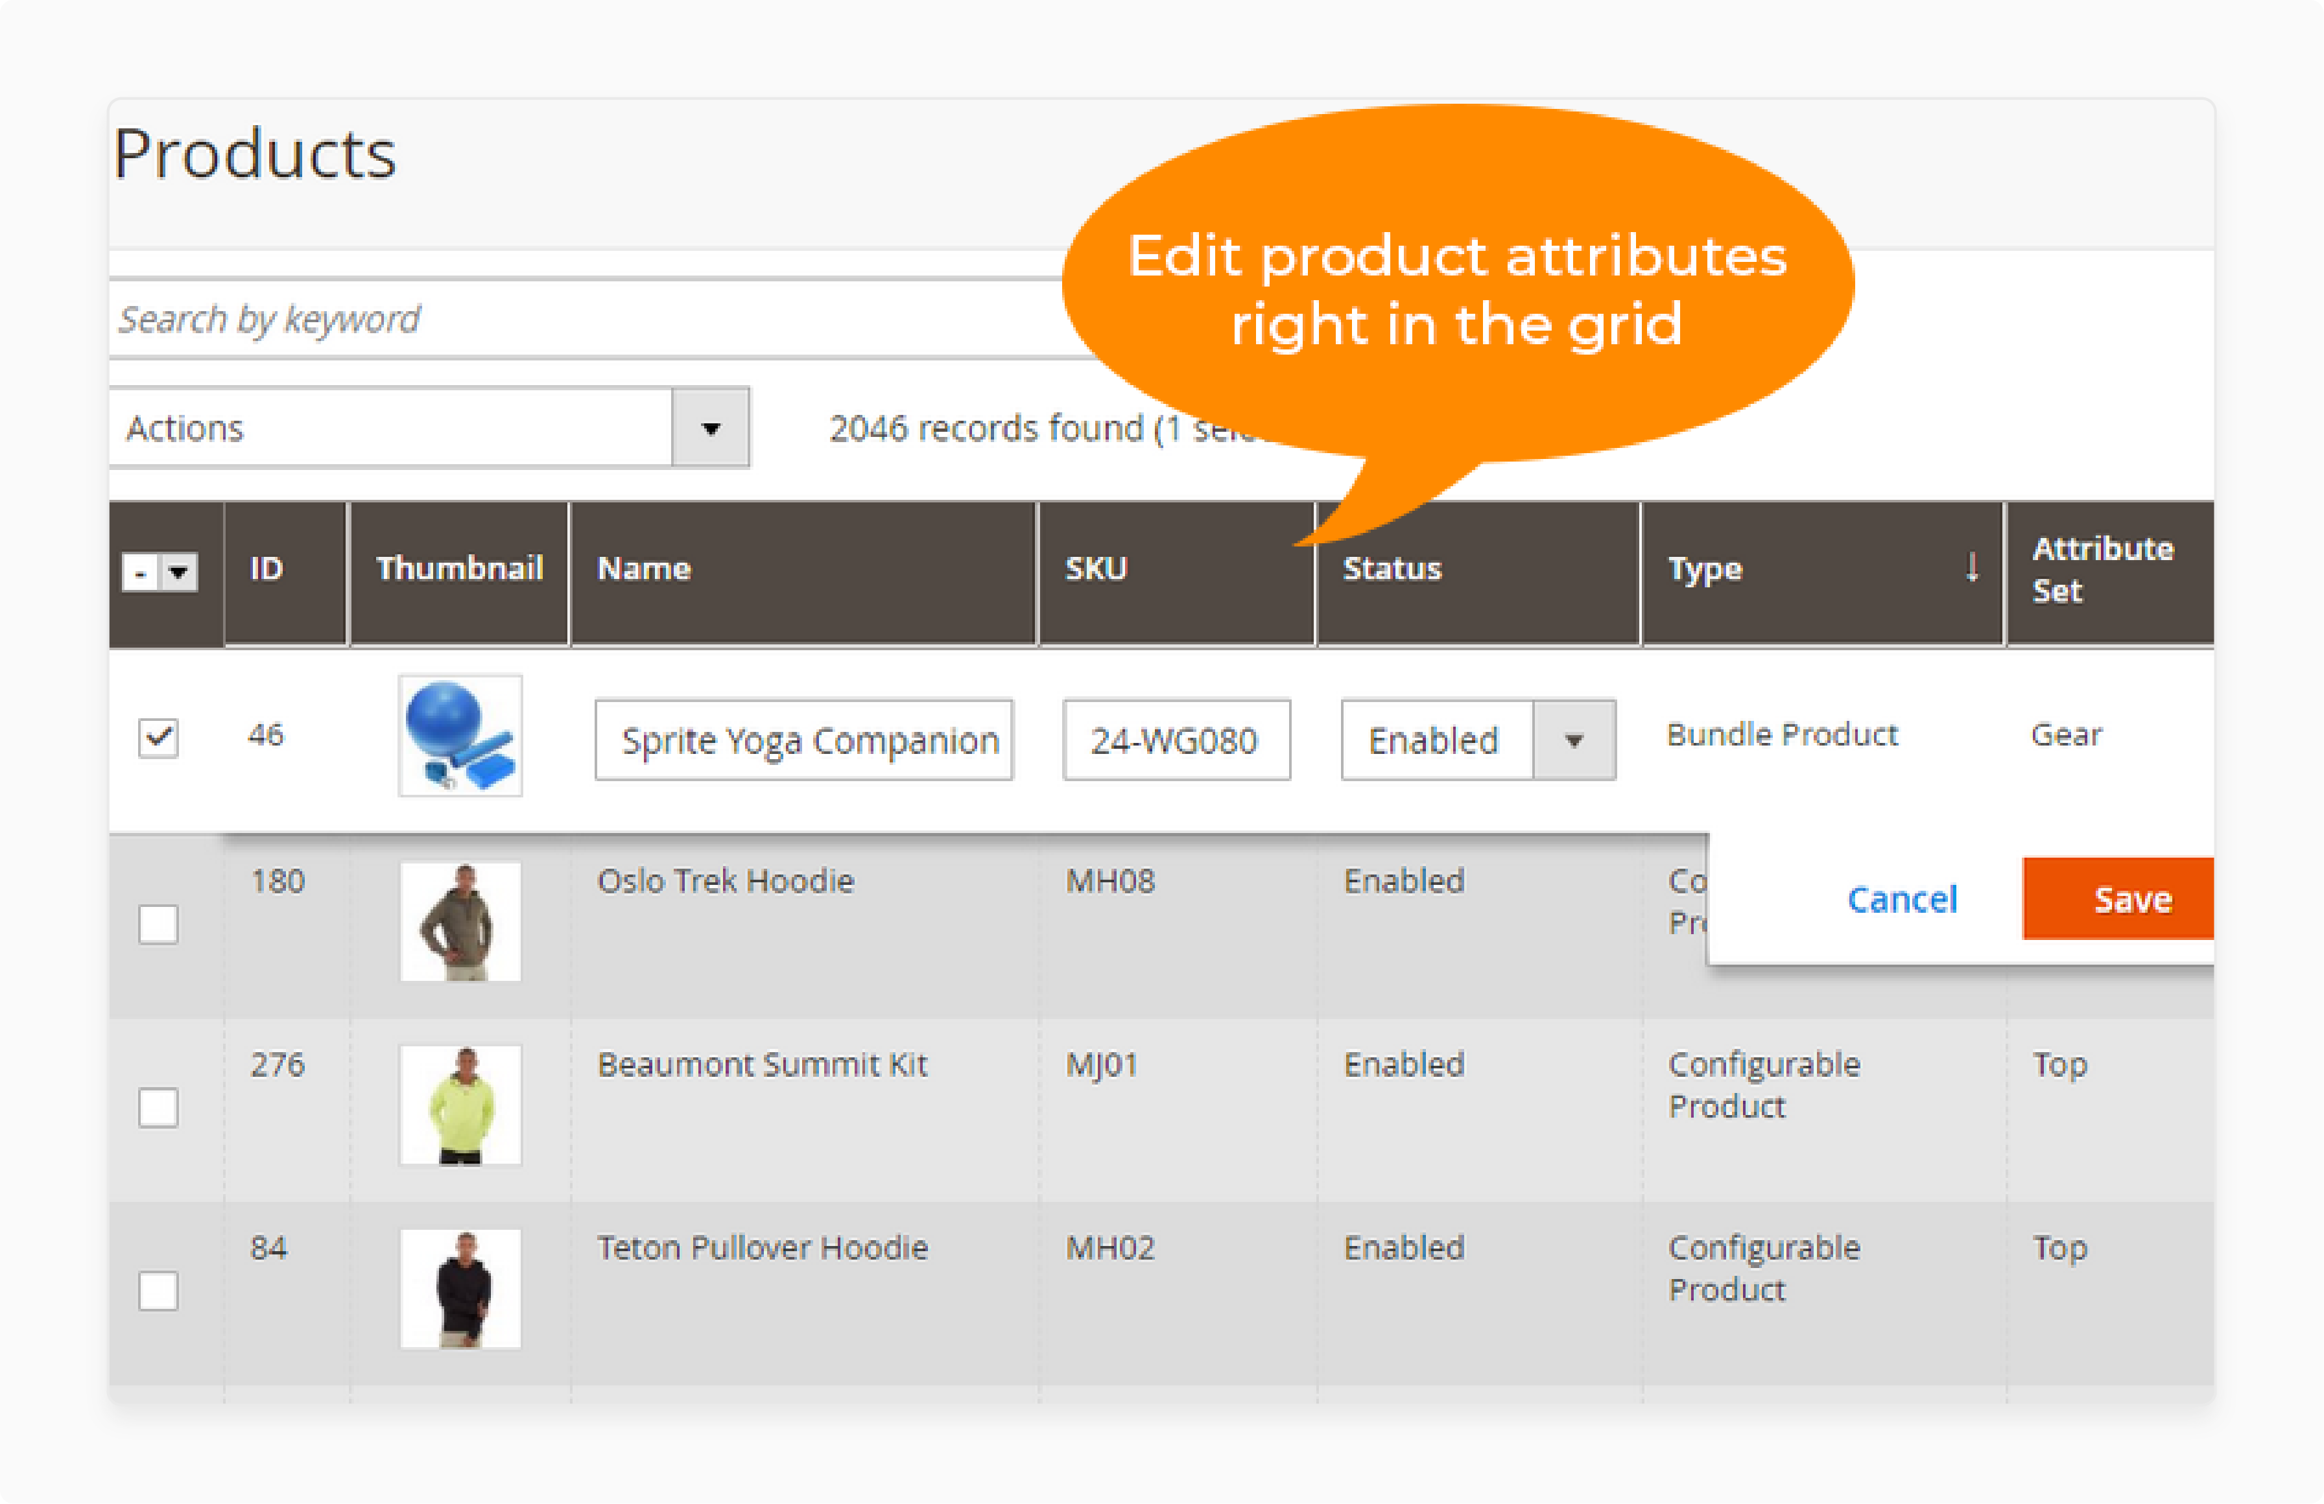
Task: Click the Oslo Trek Hoodie name
Action: (726, 880)
